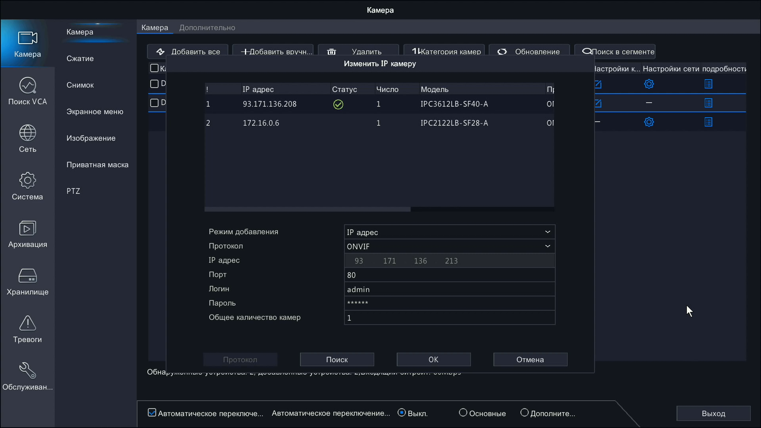Image resolution: width=761 pixels, height=428 pixels.
Task: Open the Хранилище storage section
Action: pyautogui.click(x=27, y=281)
